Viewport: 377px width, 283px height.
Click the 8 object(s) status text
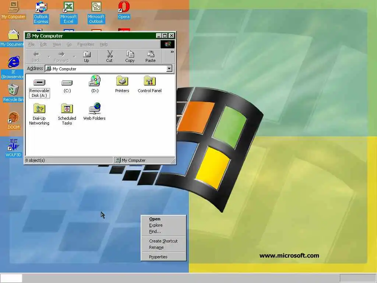35,160
